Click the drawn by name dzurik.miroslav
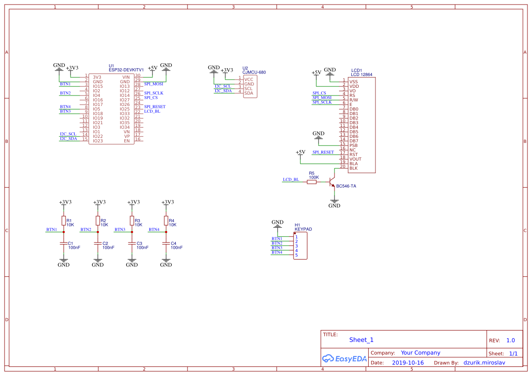532x376 pixels. tap(485, 363)
